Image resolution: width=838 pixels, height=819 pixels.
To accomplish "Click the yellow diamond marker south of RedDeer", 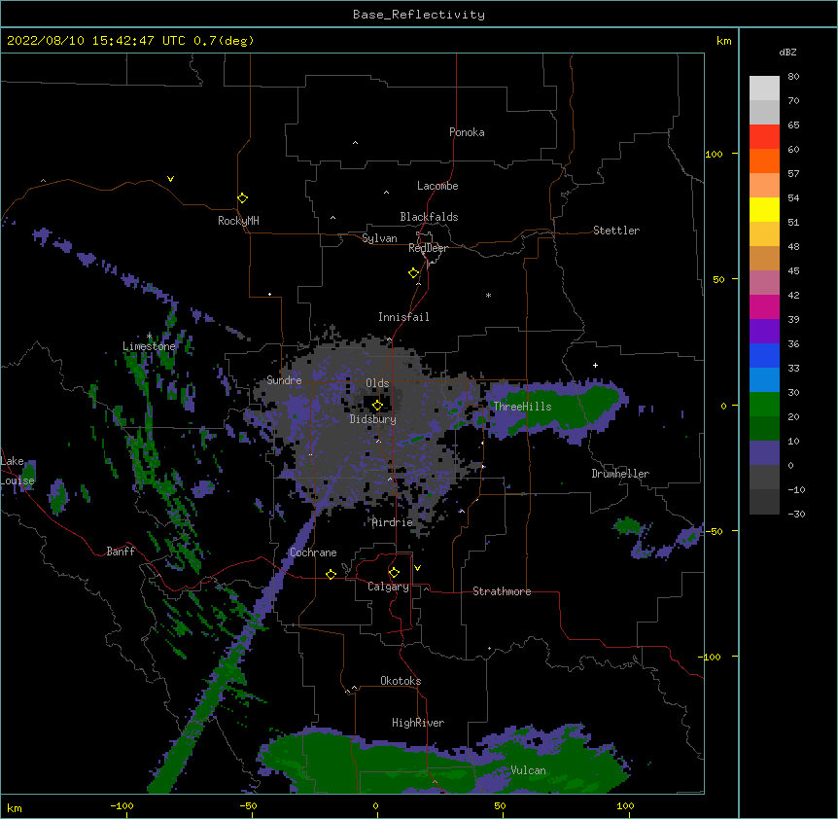I will pos(413,273).
